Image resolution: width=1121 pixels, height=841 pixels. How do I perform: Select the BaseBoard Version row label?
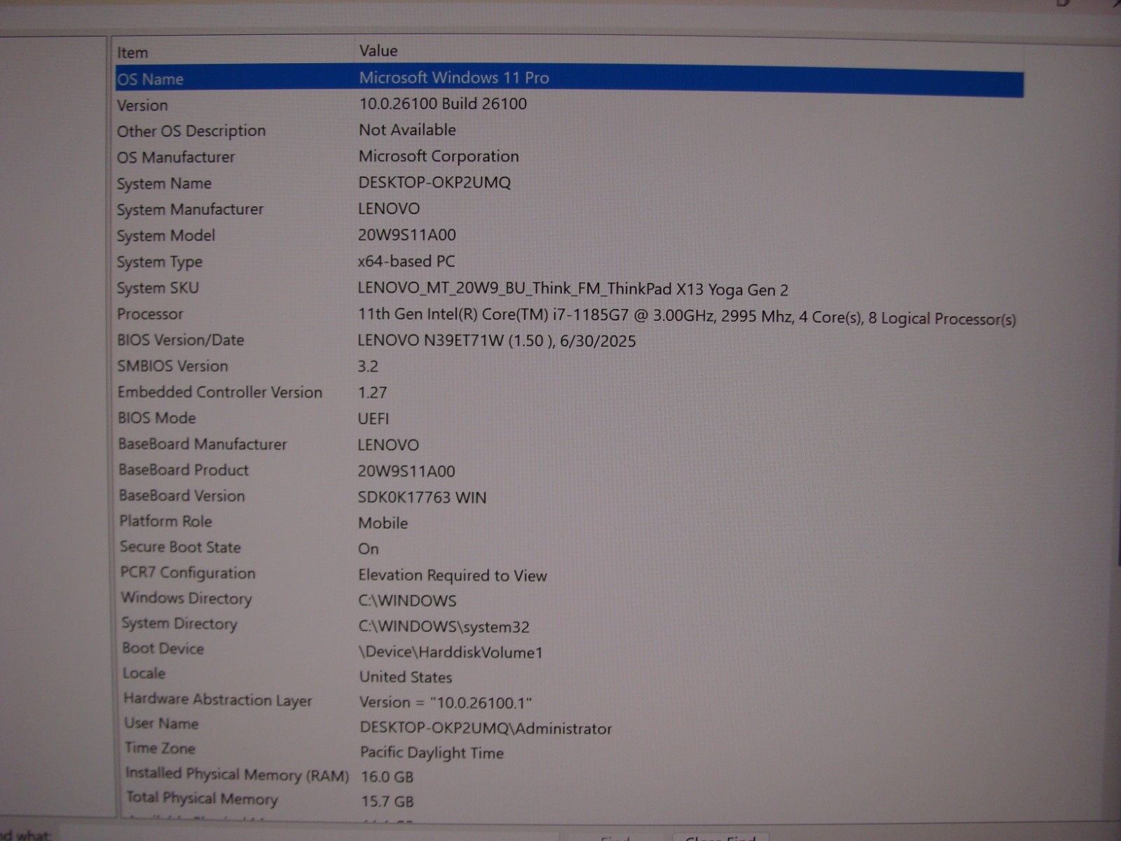coord(182,496)
